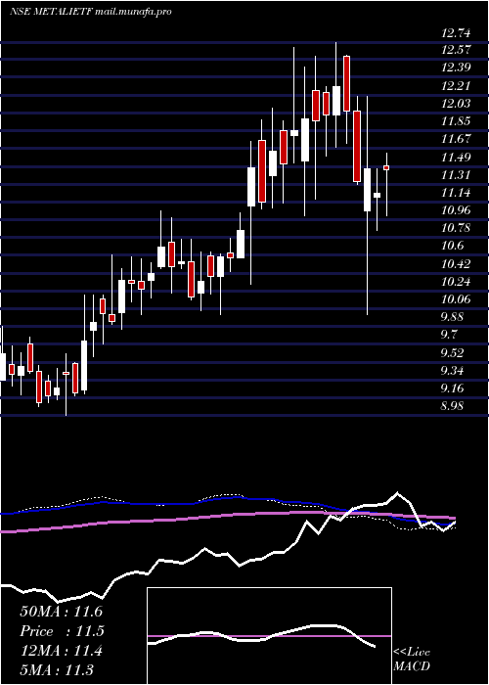Image resolution: width=489 pixels, height=685 pixels.
Task: Select the 10.24 price axis label
Action: pyautogui.click(x=456, y=282)
